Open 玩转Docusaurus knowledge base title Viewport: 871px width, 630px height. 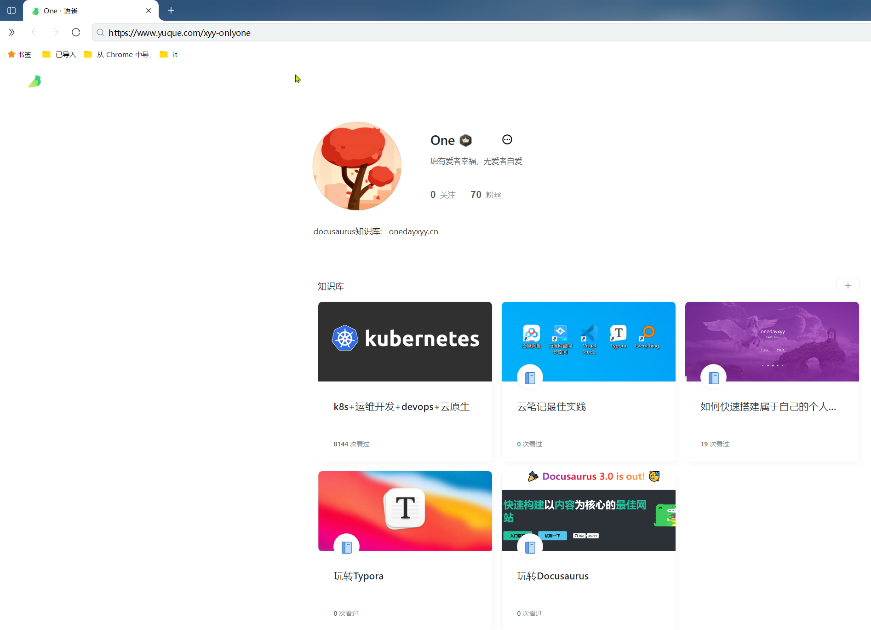coord(553,576)
